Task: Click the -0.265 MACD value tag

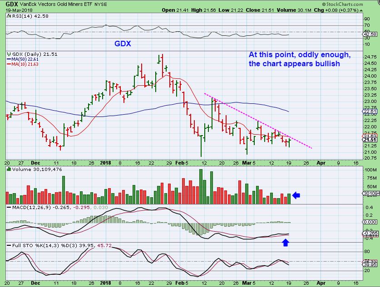Action: tap(370, 233)
